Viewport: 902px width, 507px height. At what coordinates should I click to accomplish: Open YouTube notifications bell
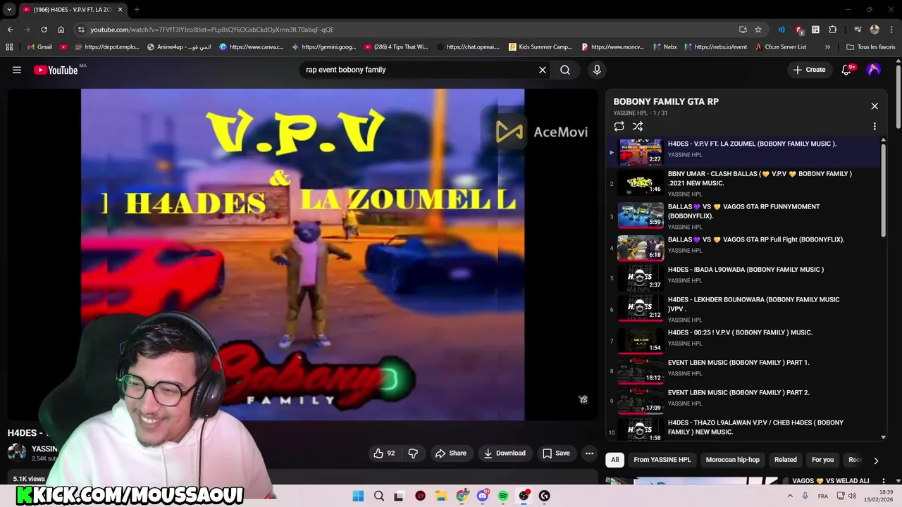848,70
